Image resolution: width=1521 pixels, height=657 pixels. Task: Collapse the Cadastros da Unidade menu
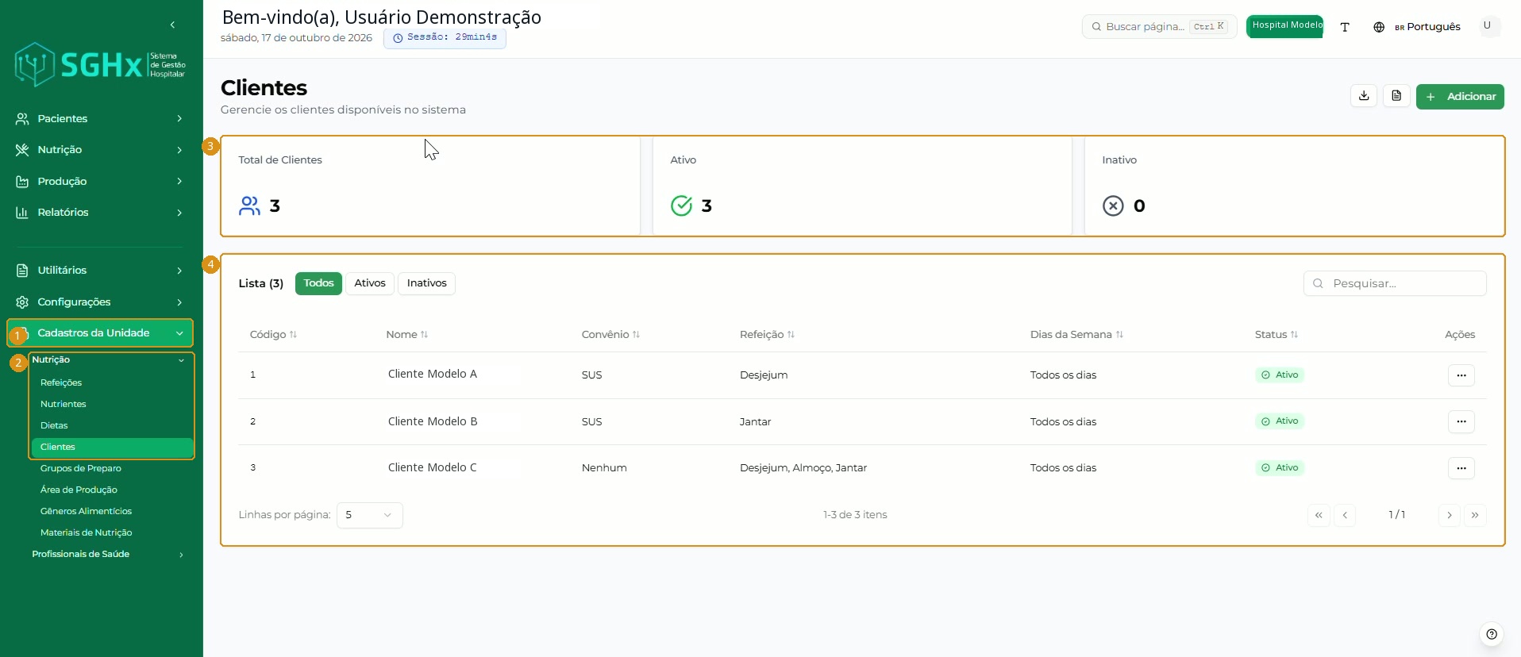101,333
